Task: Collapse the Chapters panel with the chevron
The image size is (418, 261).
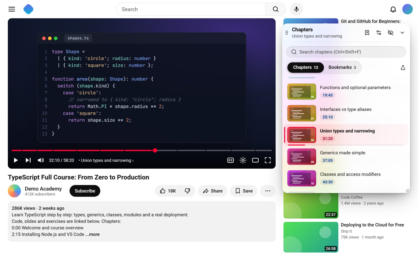Action: (x=402, y=33)
